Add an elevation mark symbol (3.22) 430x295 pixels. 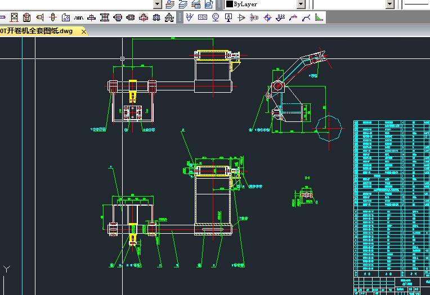[x=280, y=17]
